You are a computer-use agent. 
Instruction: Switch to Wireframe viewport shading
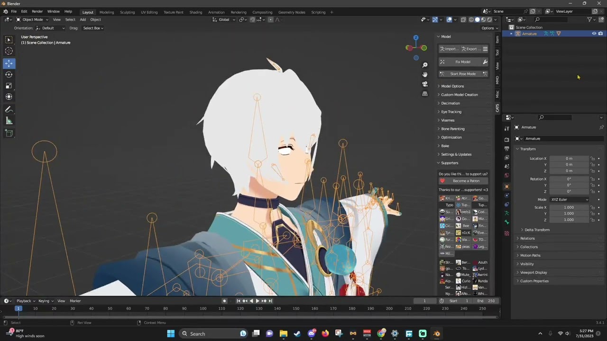[471, 19]
